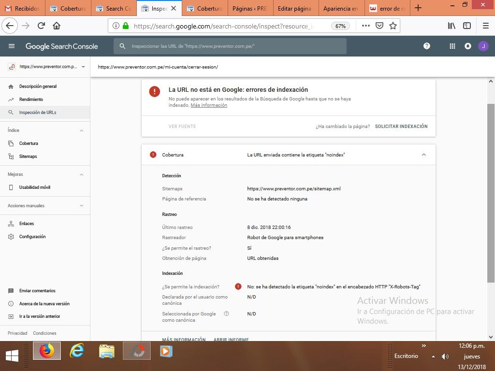
Task: Open the Firefox hamburger menu
Action: point(485,26)
